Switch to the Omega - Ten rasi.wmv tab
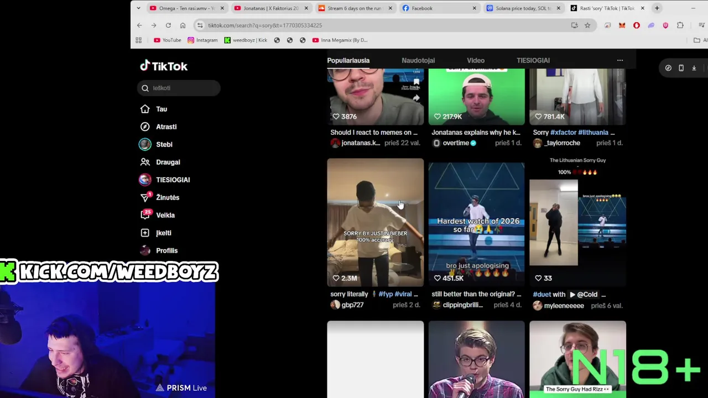 (x=187, y=8)
